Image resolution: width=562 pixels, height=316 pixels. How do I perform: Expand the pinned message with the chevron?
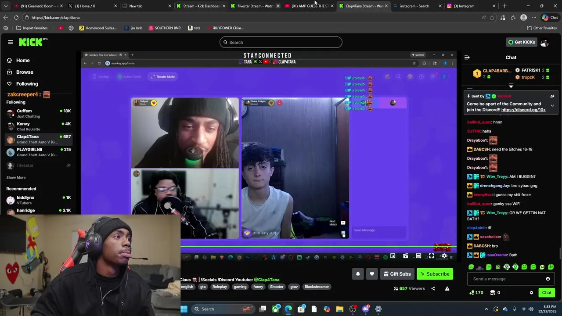(552, 106)
